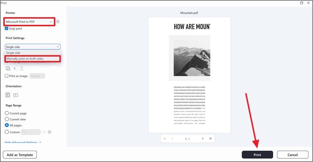Screen dimensions: 313x162
Task: Collapse the Single side print mode dropdown
Action: coord(33,47)
